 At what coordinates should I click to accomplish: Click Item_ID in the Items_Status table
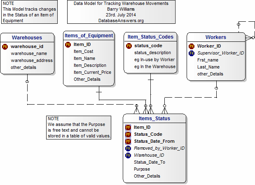pyautogui.click(x=142, y=127)
